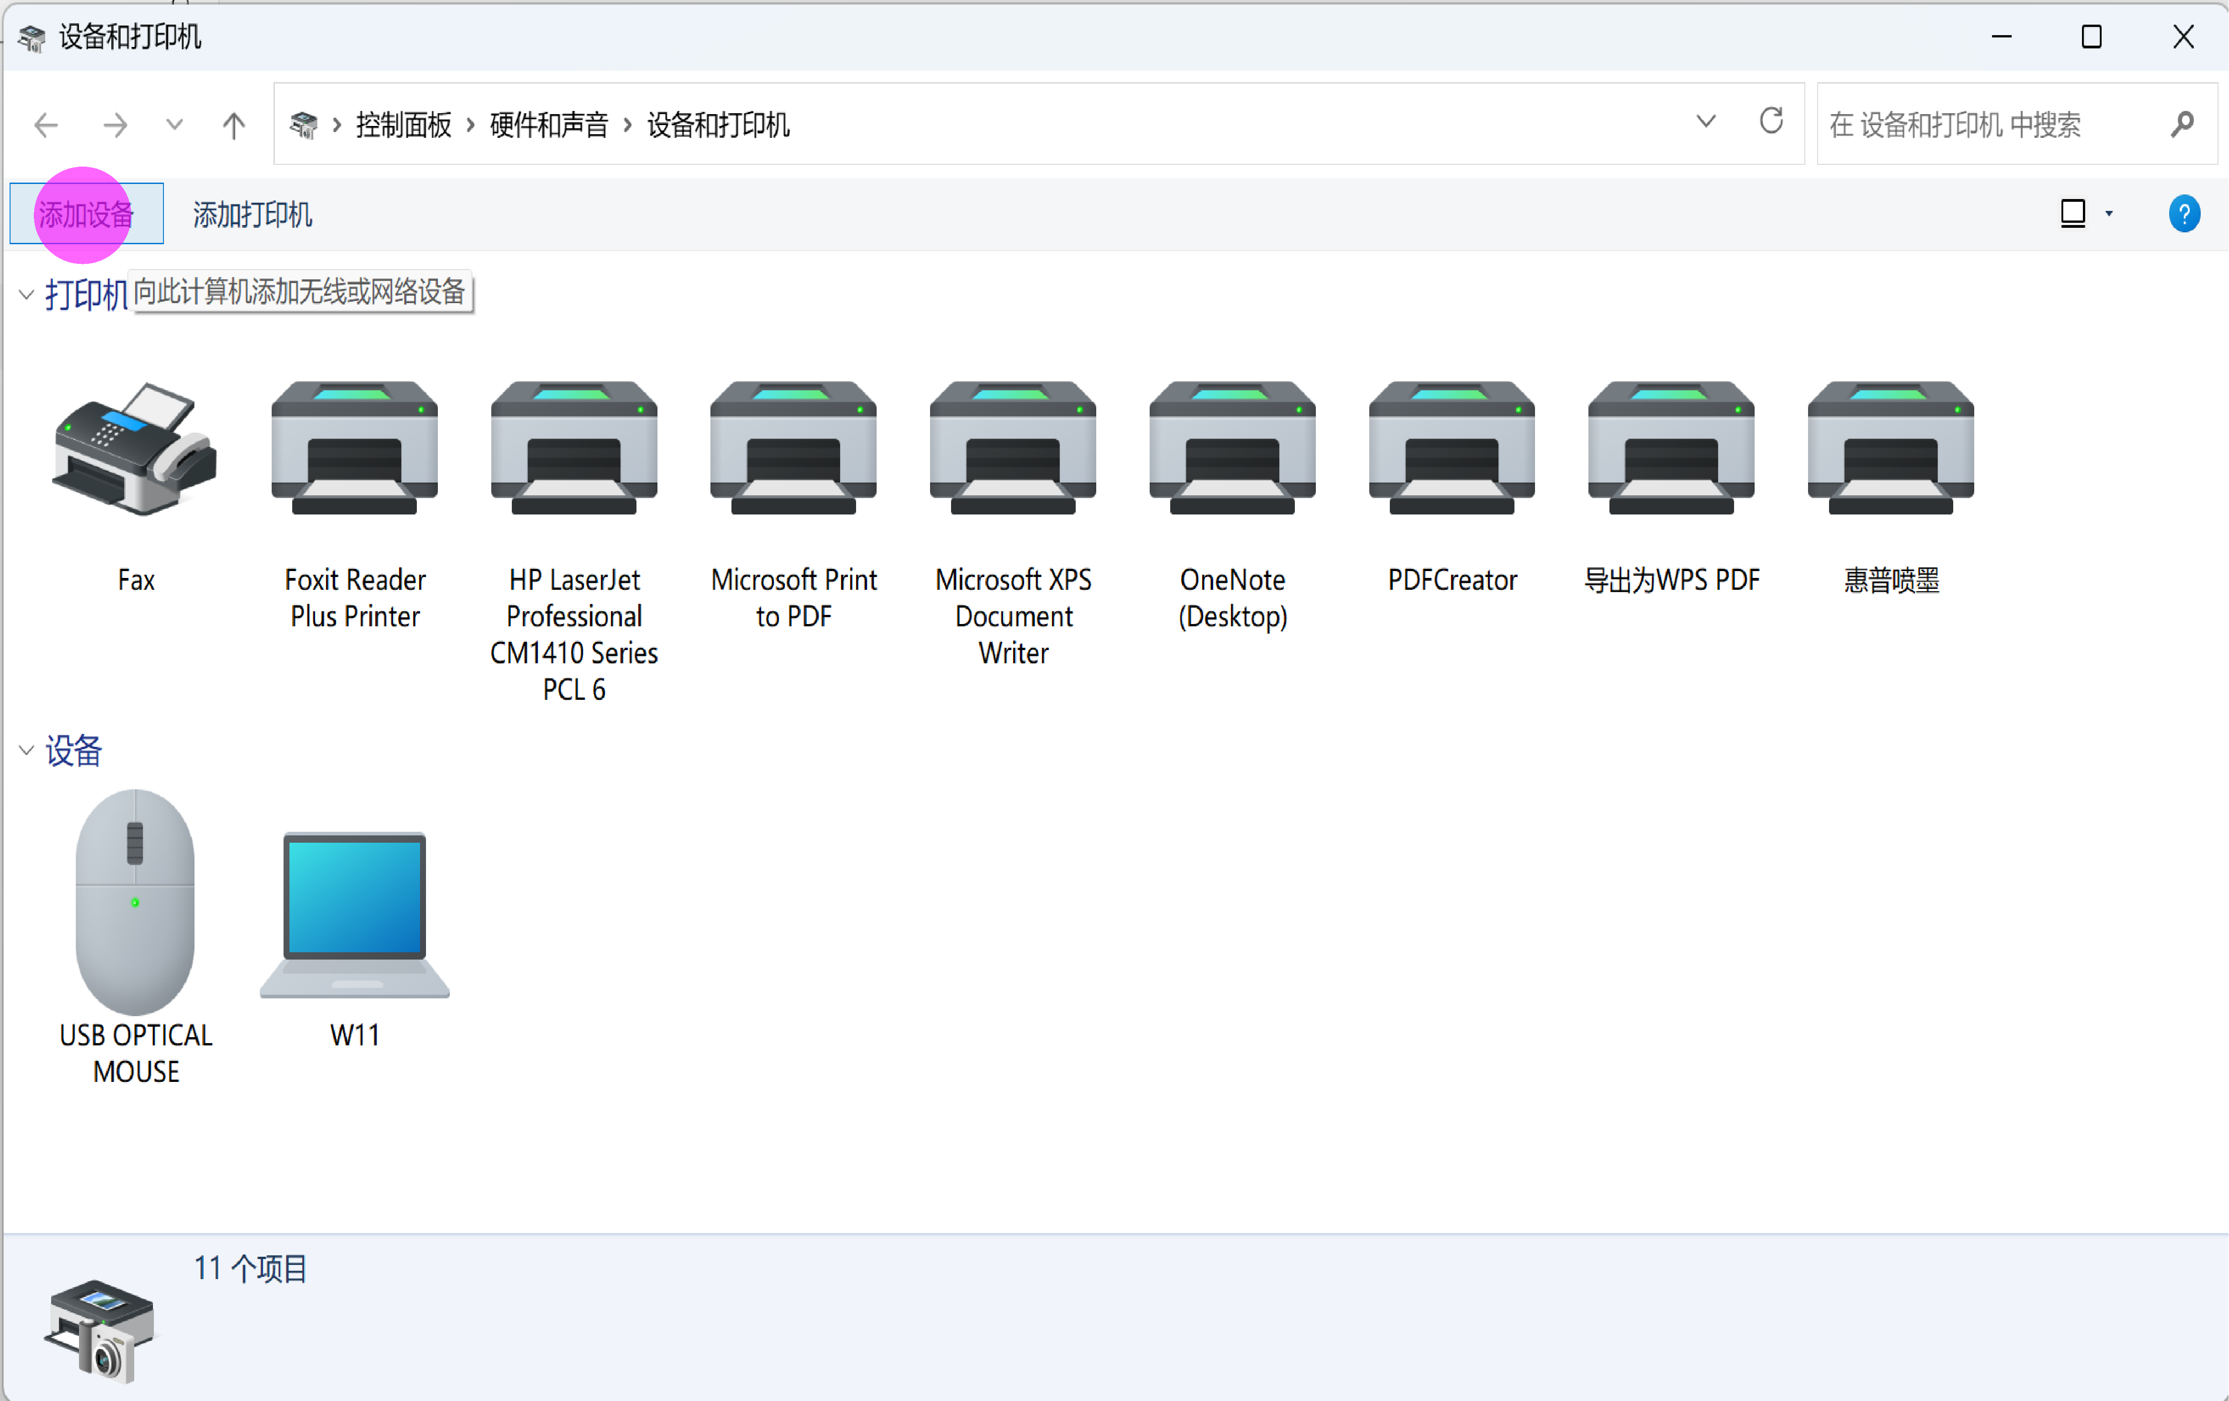Select the PDFCreator printer icon
This screenshot has width=2229, height=1401.
tap(1451, 449)
